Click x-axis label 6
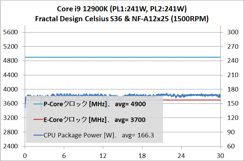 [64, 156]
